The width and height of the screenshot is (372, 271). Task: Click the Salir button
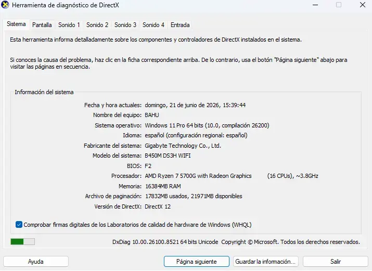[x=336, y=262]
